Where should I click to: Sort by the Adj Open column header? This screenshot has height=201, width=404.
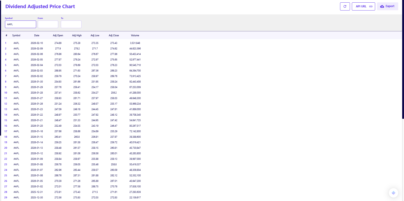(58, 35)
